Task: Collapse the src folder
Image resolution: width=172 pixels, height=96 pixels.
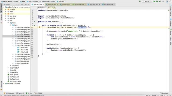Action: click(6, 21)
